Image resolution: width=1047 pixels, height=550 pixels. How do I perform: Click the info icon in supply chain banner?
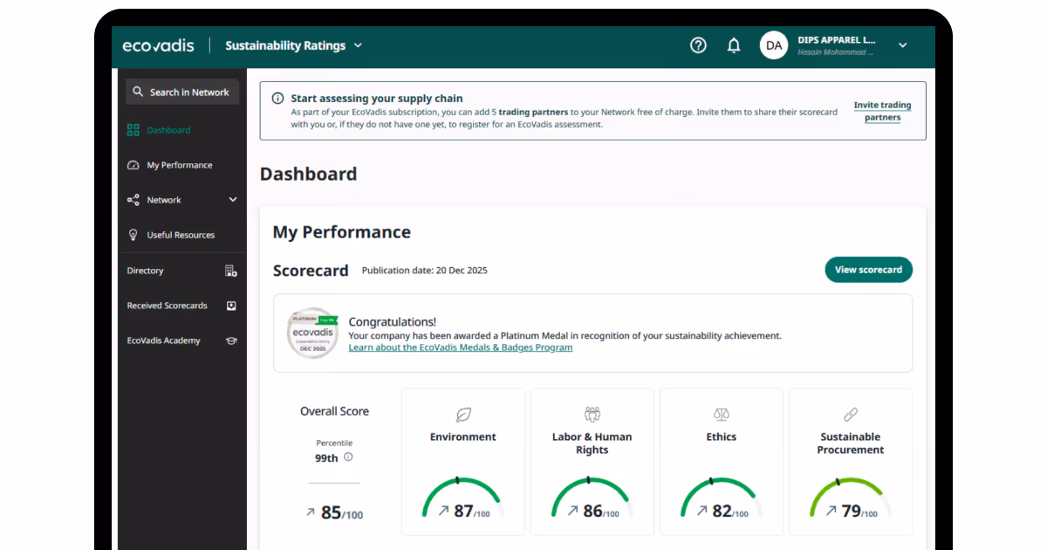(x=277, y=99)
